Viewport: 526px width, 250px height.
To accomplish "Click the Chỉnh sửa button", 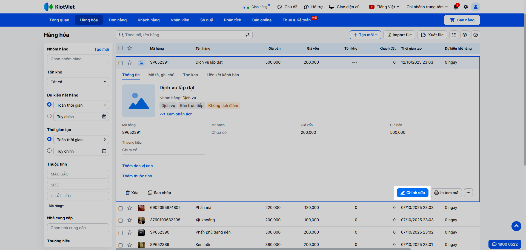I will tap(413, 193).
